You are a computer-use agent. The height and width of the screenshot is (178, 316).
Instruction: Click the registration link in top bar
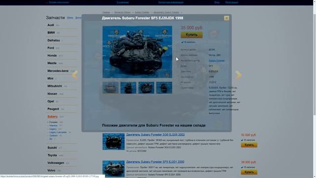tap(232, 2)
